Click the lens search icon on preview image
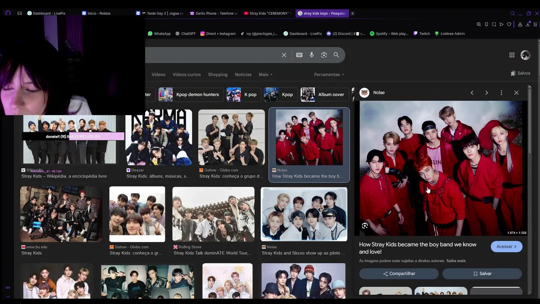This screenshot has width=540, height=304. pyautogui.click(x=365, y=226)
